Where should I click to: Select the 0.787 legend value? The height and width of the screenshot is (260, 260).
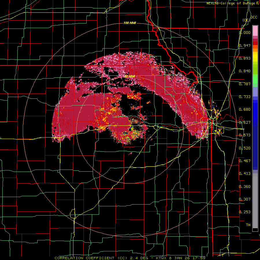point(245,84)
